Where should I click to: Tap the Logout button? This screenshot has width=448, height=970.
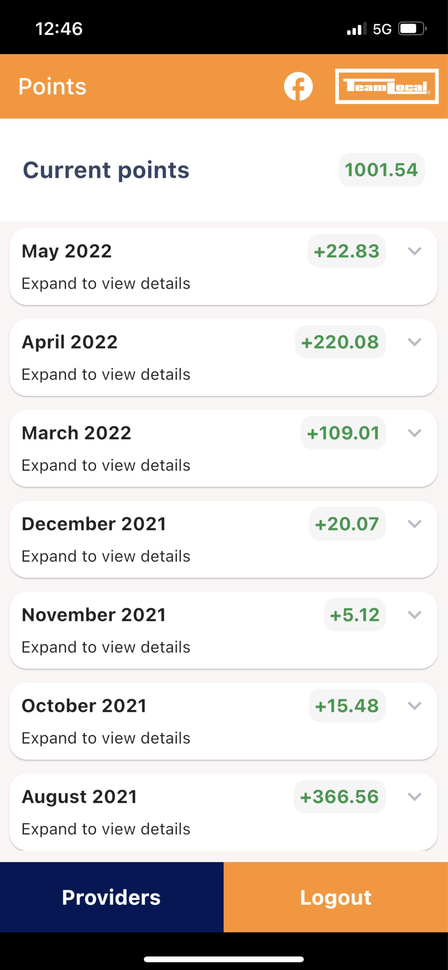tap(336, 897)
